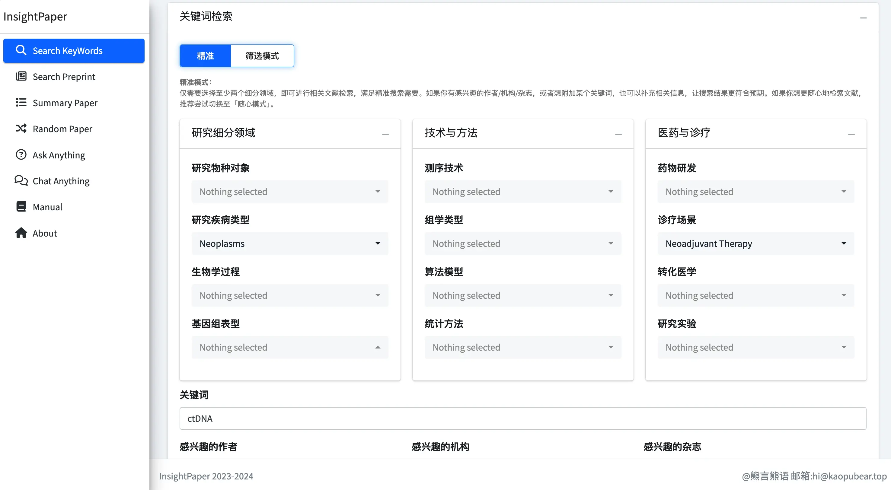Click the footer email hi@kaopubear.top
Image resolution: width=891 pixels, height=490 pixels.
(x=849, y=476)
